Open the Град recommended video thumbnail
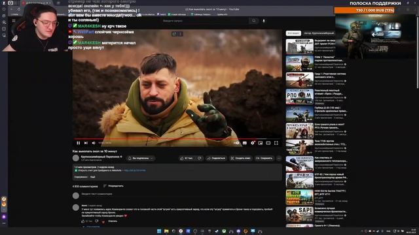 tap(300, 80)
